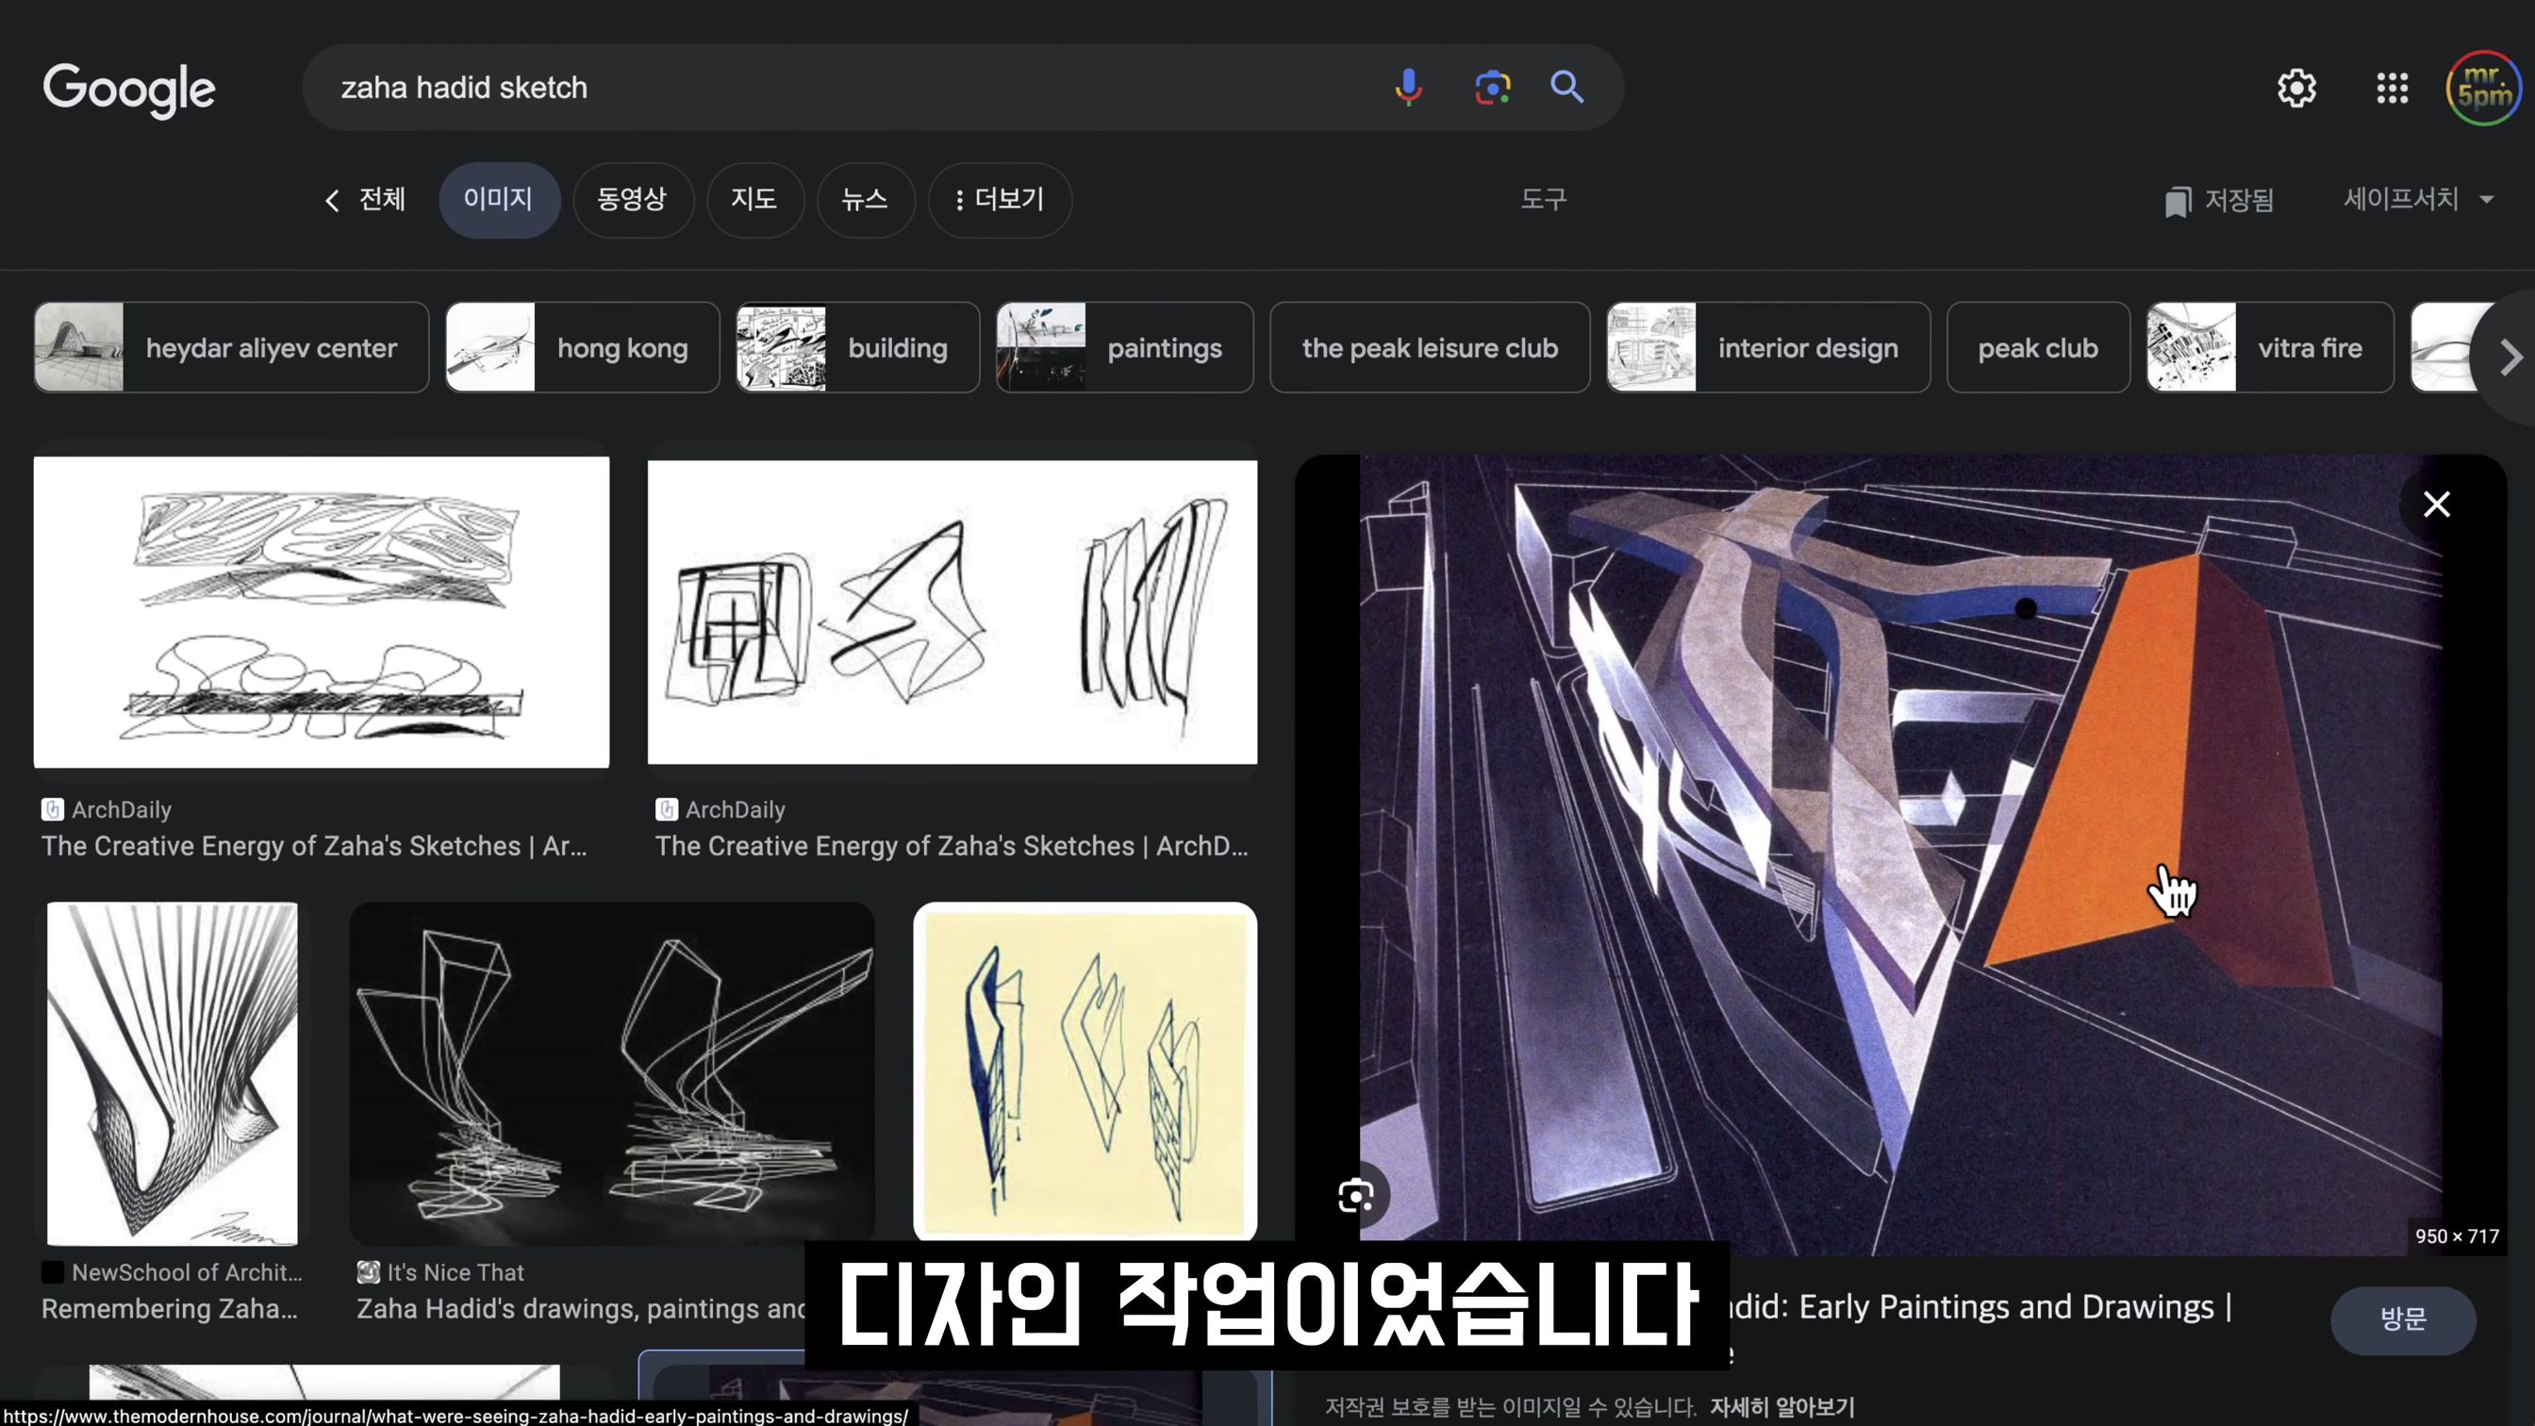Switch to the 전체 tab
Viewport: 2535px width, 1426px height.
(x=382, y=200)
